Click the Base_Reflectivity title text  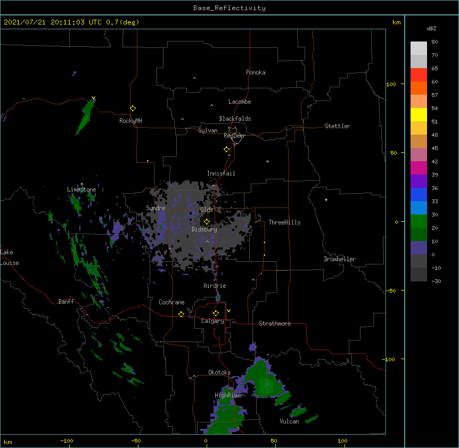229,8
